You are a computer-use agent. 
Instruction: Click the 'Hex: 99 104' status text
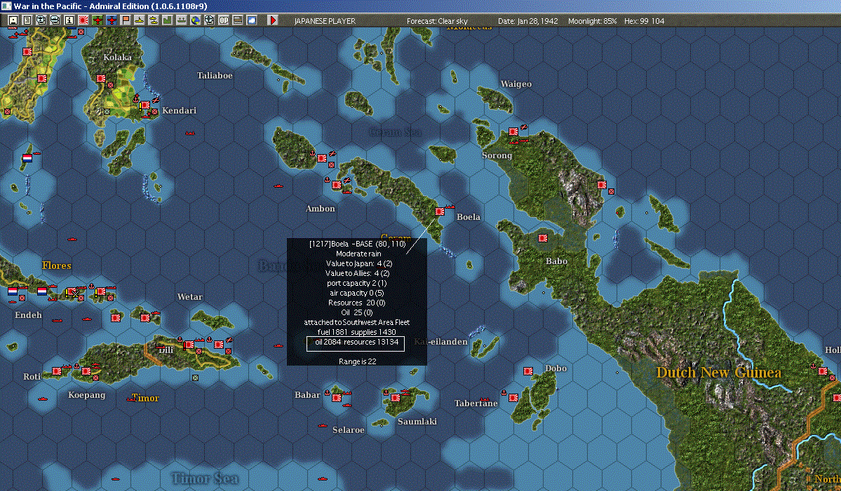point(644,21)
